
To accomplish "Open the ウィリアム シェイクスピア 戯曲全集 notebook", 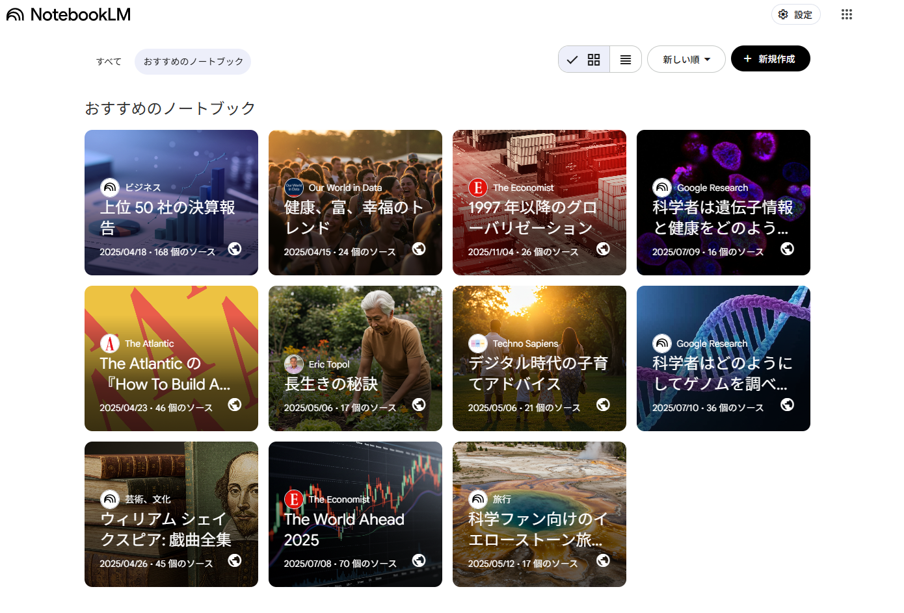I will pos(171,514).
